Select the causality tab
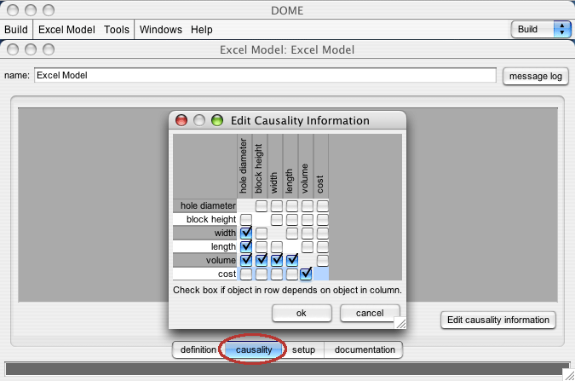Viewport: 575px width, 381px height. [x=254, y=349]
